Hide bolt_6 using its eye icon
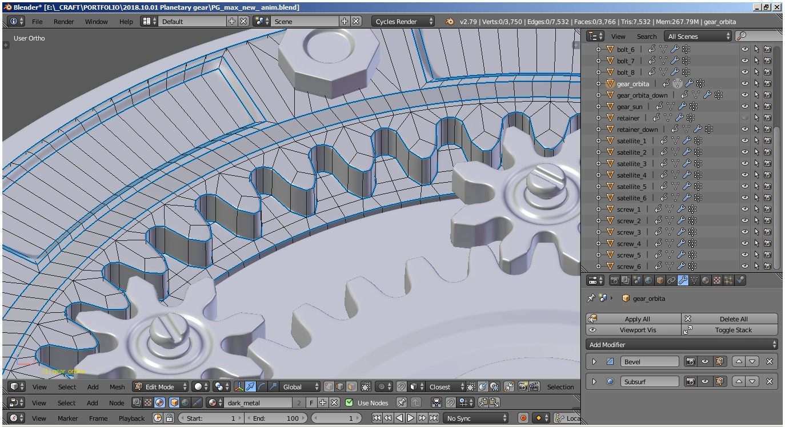785x427 pixels. click(745, 50)
